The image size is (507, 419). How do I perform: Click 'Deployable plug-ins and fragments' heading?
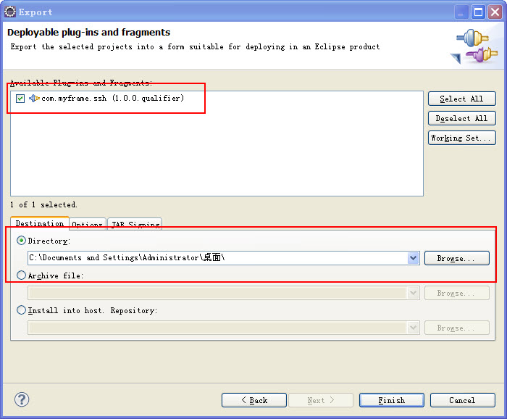coord(88,33)
